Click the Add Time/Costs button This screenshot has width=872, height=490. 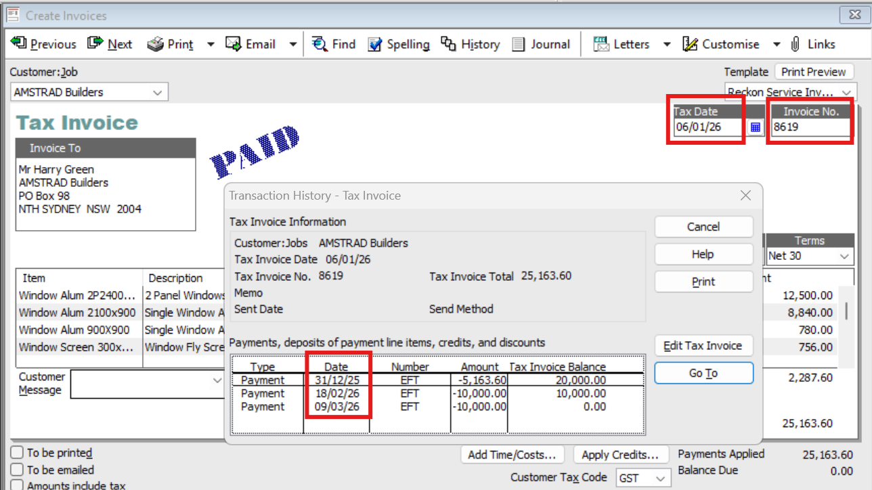click(x=512, y=455)
